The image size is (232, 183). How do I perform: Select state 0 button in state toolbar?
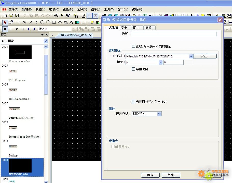(x=5, y=29)
